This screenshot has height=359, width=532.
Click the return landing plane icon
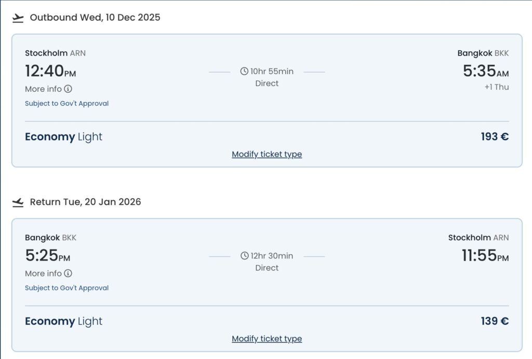pyautogui.click(x=18, y=202)
